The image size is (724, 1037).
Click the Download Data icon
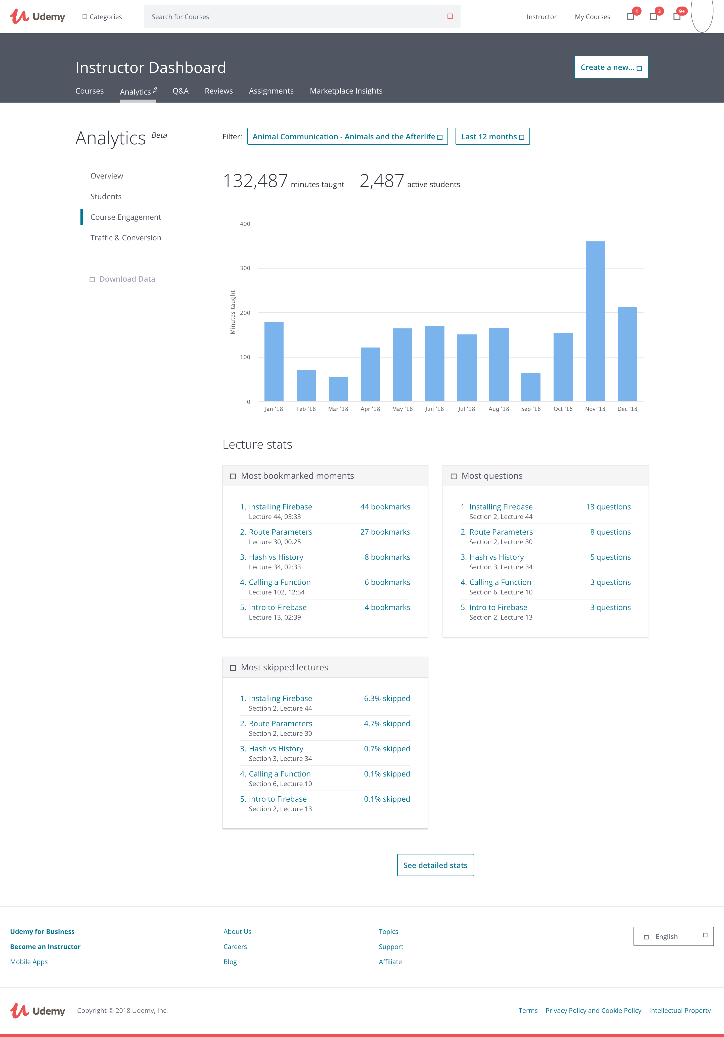pyautogui.click(x=92, y=280)
